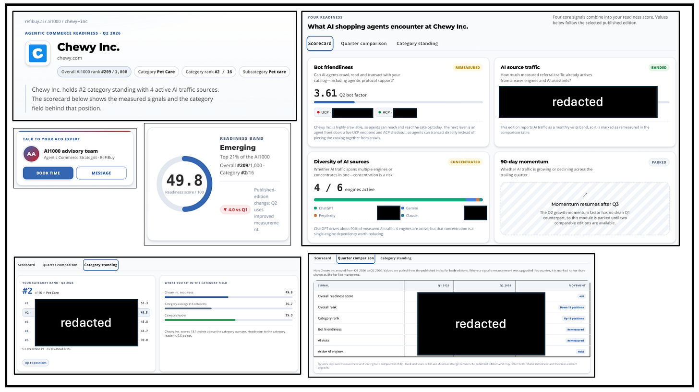Click the REMEASURED badge on the Bot friendliness card

(467, 68)
